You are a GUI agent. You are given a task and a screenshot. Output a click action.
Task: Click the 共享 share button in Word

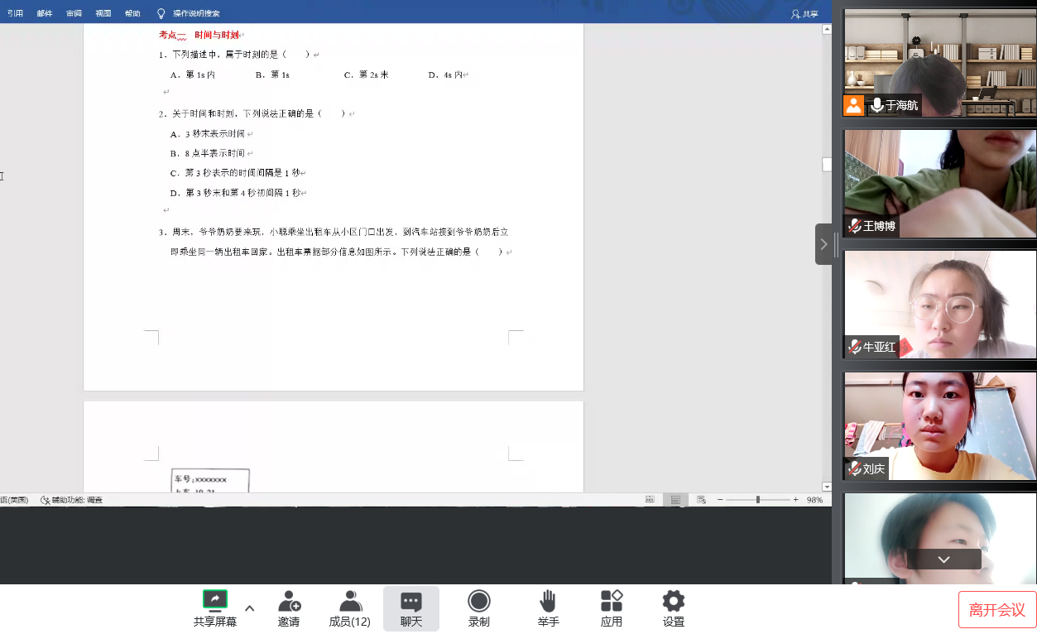(804, 13)
